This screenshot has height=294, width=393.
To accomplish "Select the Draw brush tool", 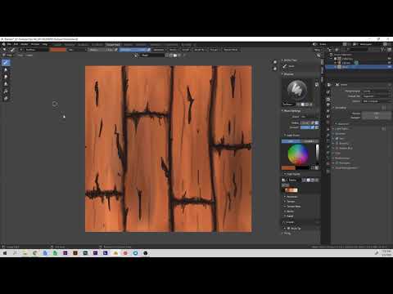I will pos(6,63).
